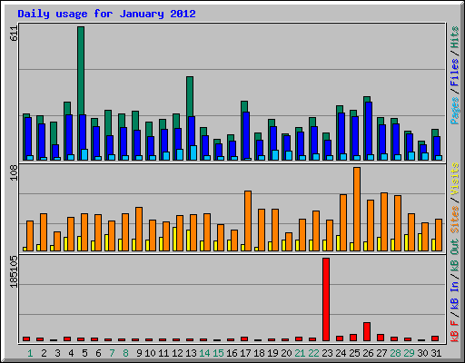Click green day label 14
The image size is (465, 363).
pyautogui.click(x=204, y=353)
